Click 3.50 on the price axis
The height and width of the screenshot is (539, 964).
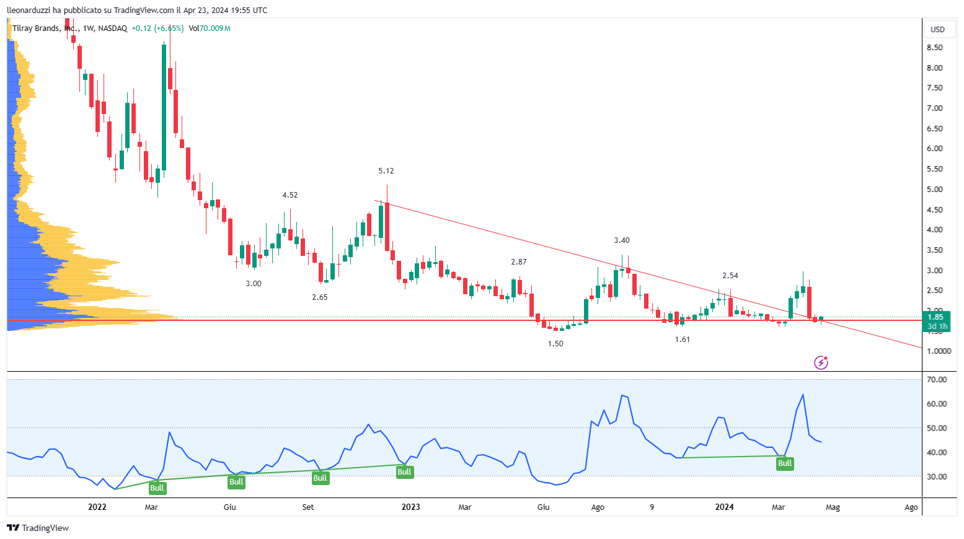[x=935, y=250]
